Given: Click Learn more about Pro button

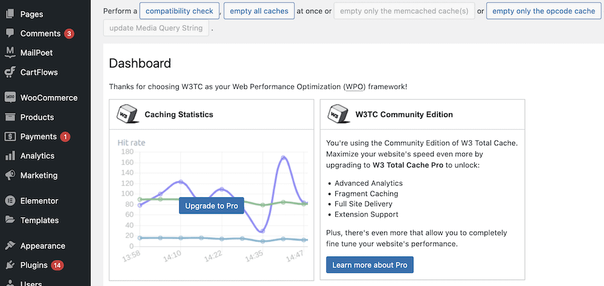Looking at the screenshot, I should click(x=370, y=265).
